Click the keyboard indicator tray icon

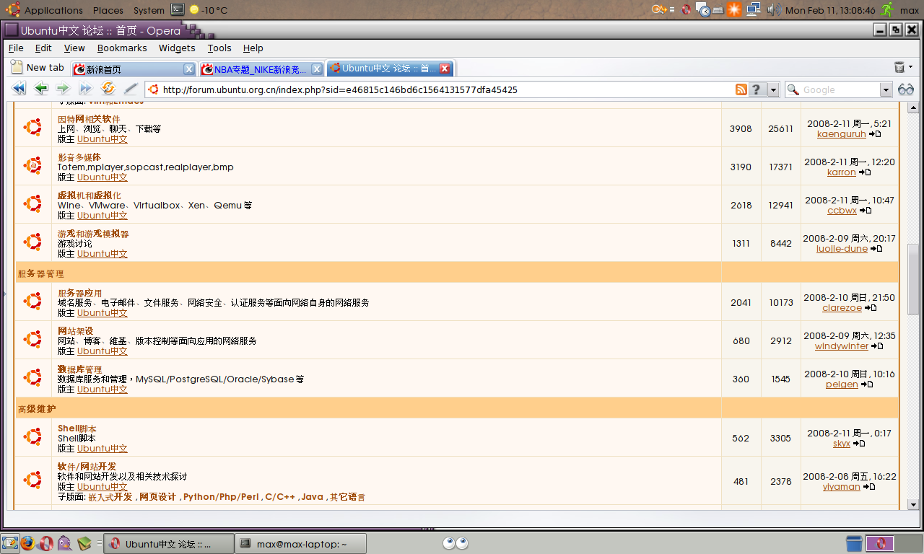(718, 10)
